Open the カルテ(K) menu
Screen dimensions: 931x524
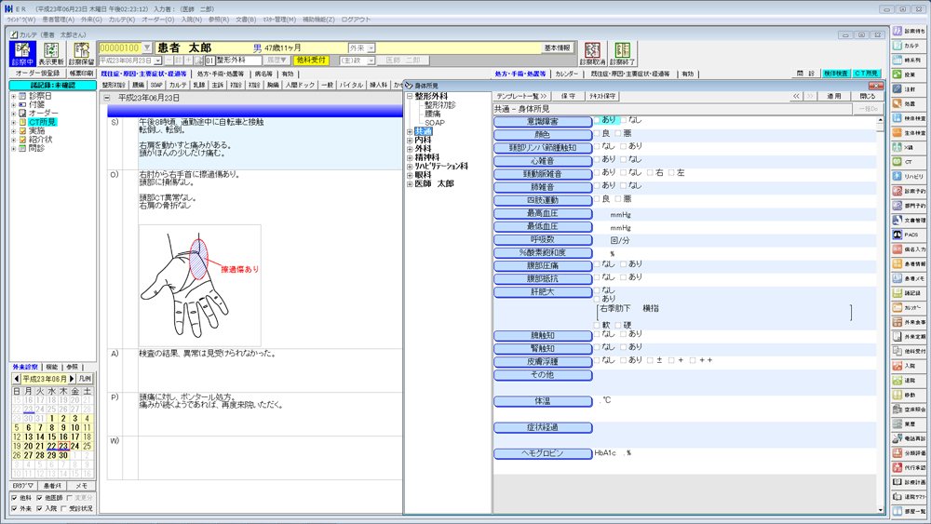122,20
